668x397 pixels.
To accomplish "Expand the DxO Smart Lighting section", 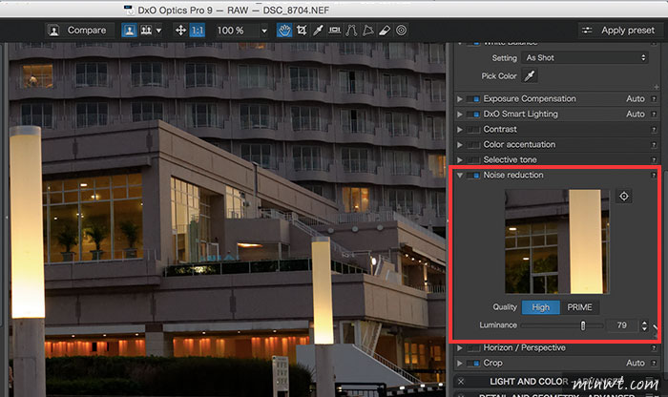I will click(460, 115).
